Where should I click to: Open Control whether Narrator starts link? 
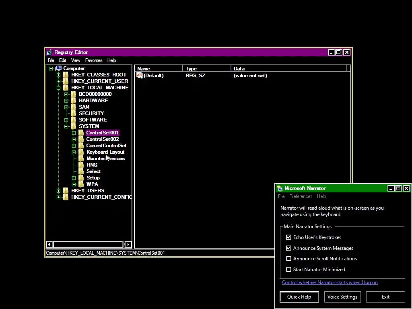pos(330,282)
